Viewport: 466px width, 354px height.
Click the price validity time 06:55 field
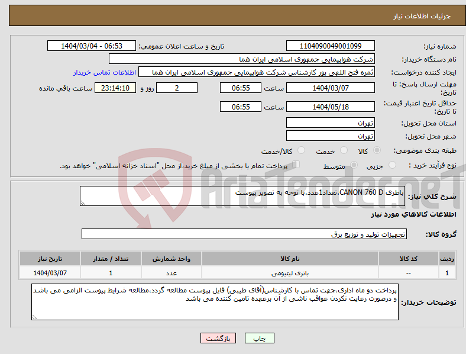[x=241, y=107]
